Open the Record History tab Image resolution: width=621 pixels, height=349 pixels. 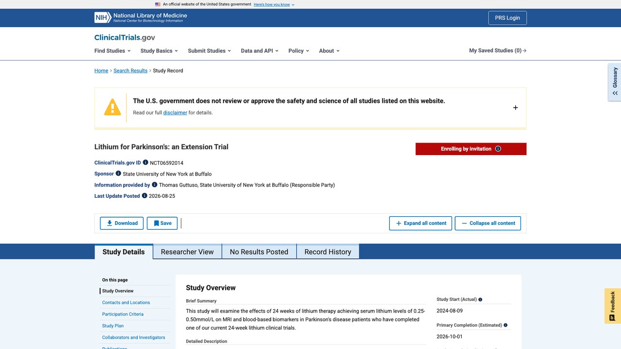tap(328, 252)
